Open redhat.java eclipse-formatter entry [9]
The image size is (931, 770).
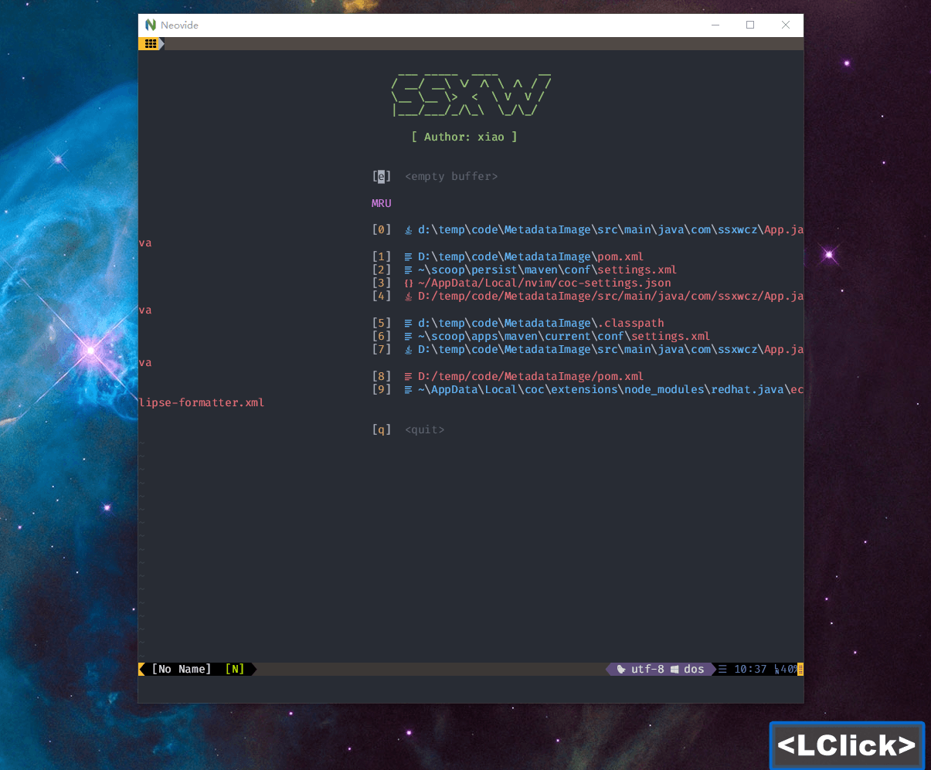[x=610, y=389]
